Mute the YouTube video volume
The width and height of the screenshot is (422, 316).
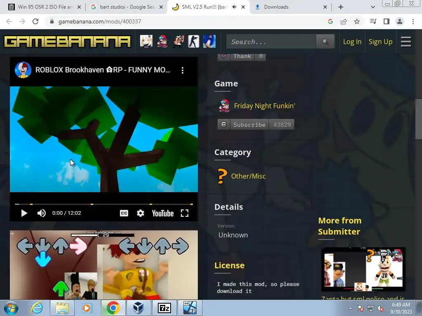(42, 213)
